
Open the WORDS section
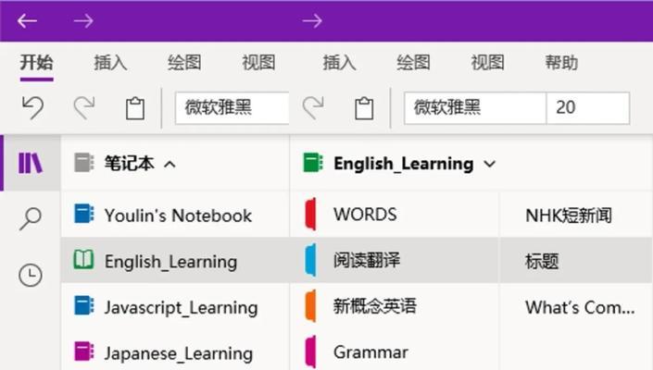point(395,215)
